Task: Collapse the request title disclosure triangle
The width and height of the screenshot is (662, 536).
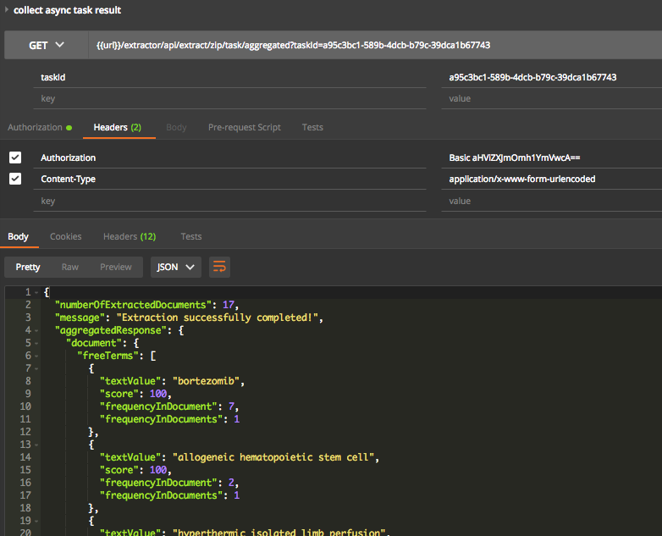Action: coord(7,10)
